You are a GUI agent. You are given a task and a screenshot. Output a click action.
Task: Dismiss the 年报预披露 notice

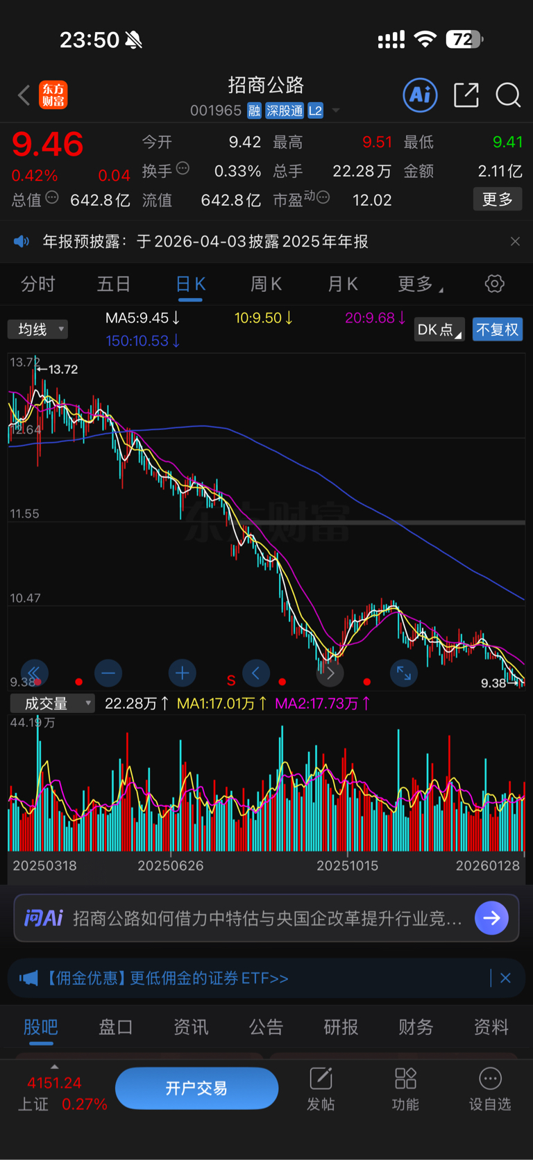click(515, 241)
